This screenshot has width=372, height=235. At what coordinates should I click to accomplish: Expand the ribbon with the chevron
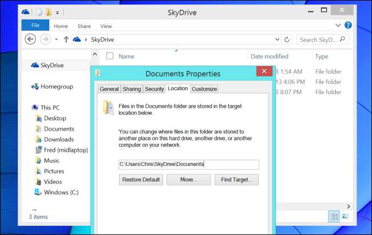tap(338, 26)
